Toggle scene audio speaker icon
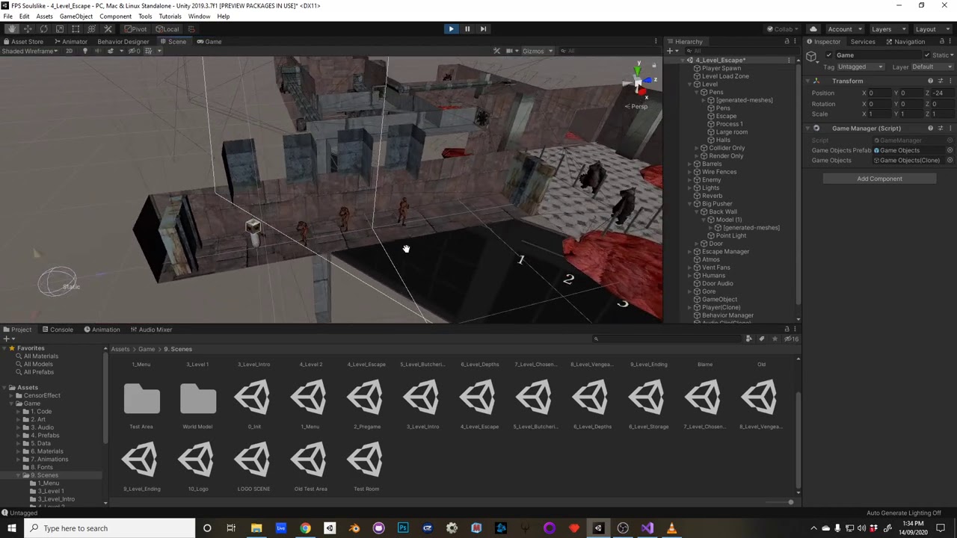 point(98,51)
